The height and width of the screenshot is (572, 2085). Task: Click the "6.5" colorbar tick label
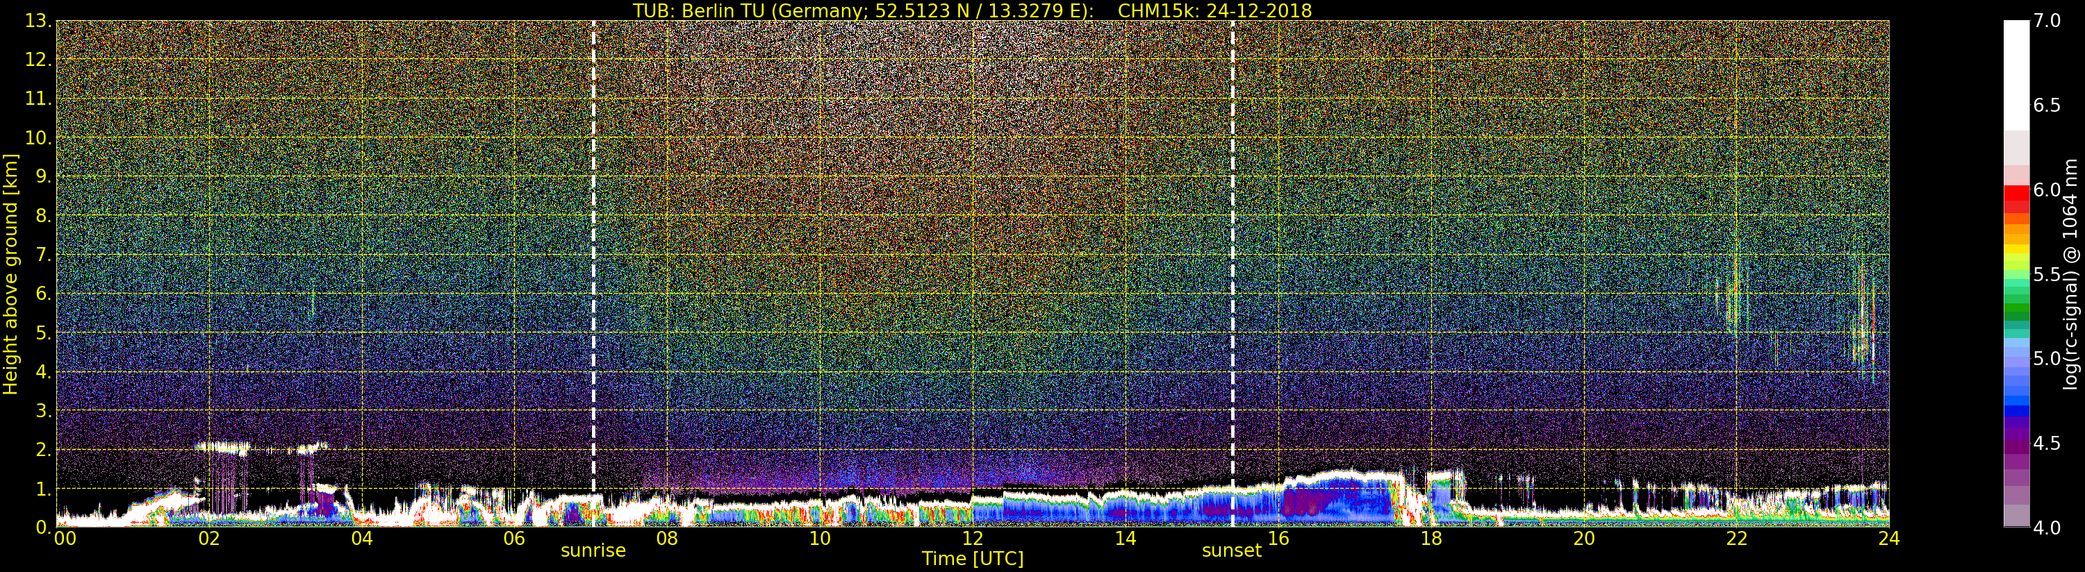point(2047,106)
